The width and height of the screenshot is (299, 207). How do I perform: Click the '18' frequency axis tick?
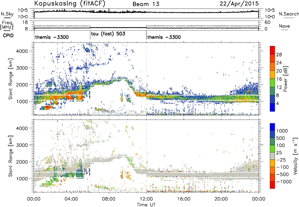coord(25,22)
